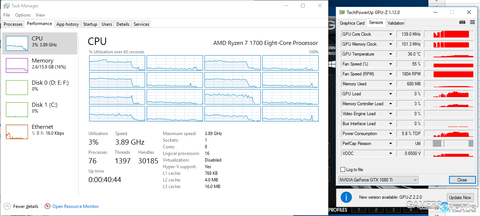480x216 pixels.
Task: Click the Fewer details chevron icon
Action: point(7,206)
